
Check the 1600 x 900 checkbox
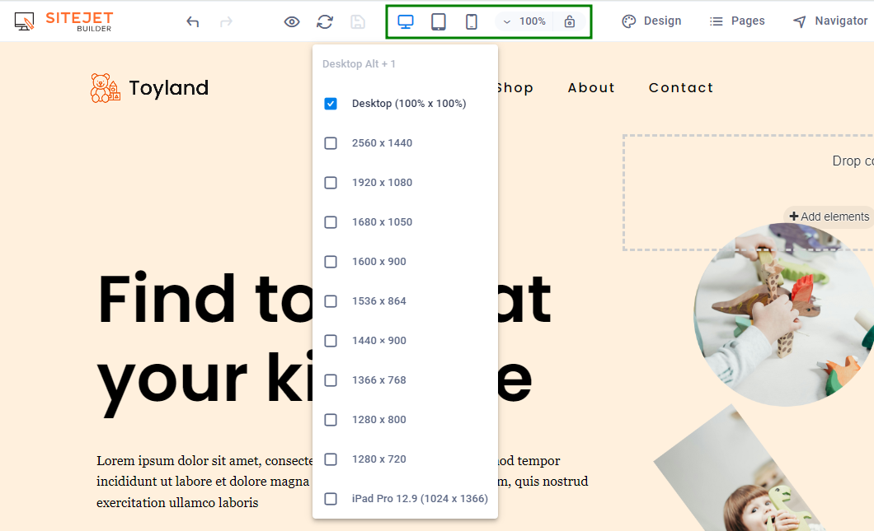331,262
